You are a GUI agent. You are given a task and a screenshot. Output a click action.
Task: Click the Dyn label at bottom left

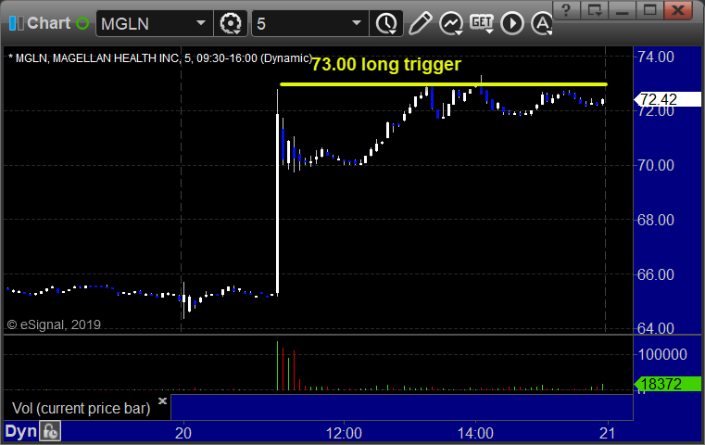tap(20, 431)
